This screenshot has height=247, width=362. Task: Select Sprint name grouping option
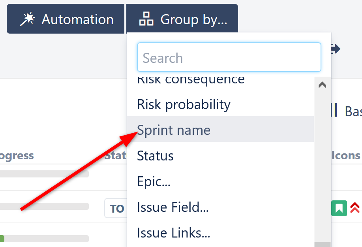(x=174, y=130)
